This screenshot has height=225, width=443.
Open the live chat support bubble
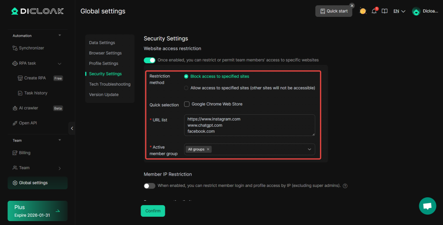pos(427,206)
